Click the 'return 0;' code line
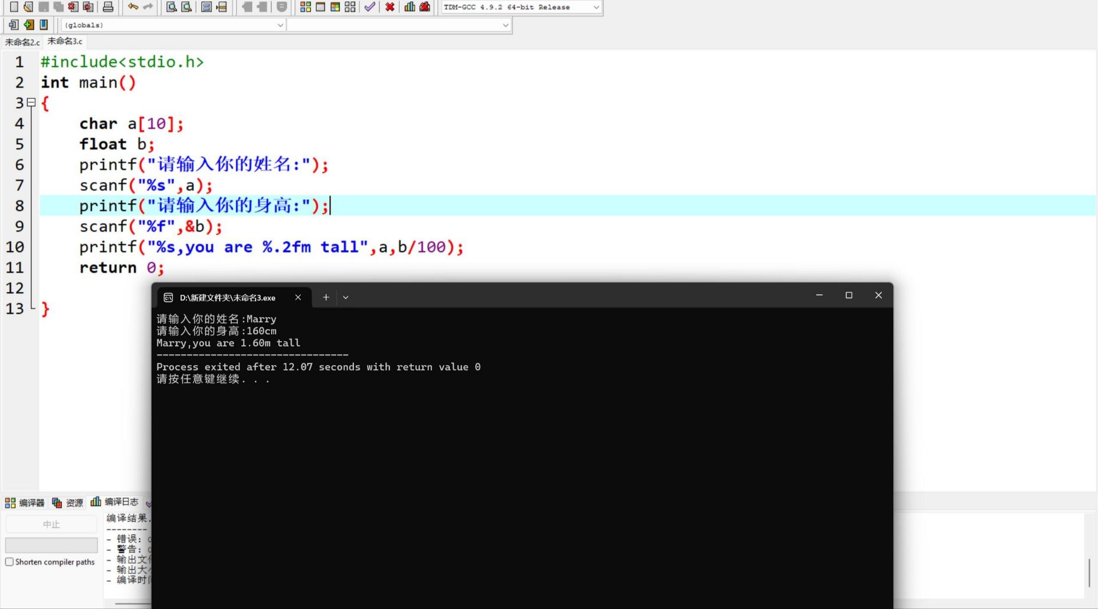The width and height of the screenshot is (1098, 609). pyautogui.click(x=122, y=267)
